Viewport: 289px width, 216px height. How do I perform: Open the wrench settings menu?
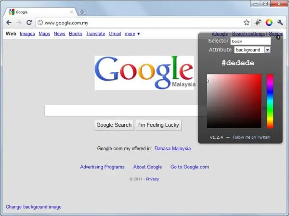point(280,23)
